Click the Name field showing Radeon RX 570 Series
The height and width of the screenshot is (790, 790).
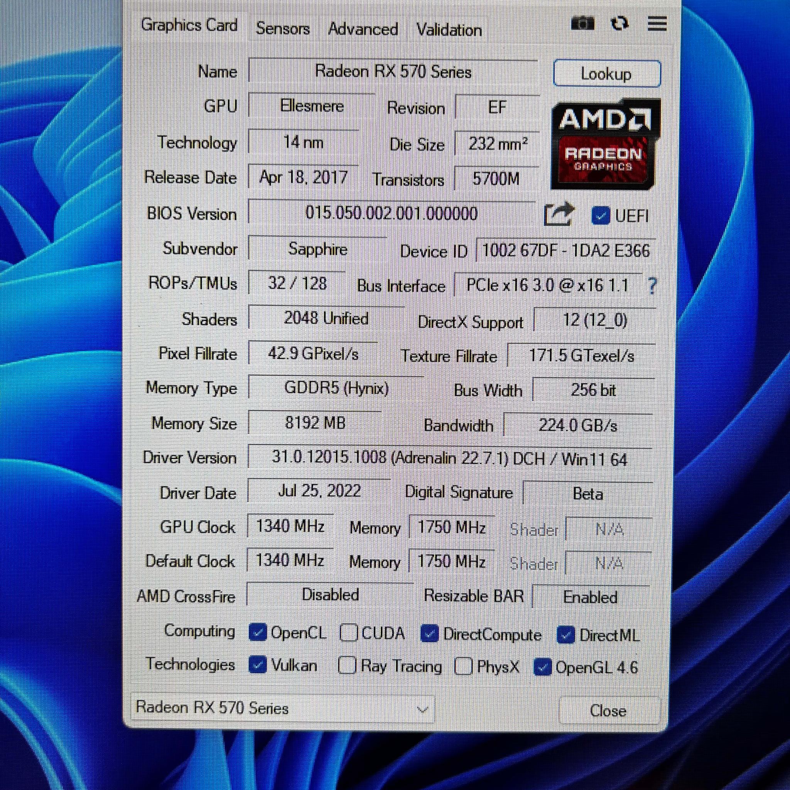tap(393, 72)
